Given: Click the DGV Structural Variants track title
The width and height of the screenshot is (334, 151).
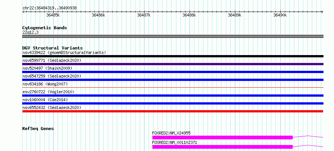Looking at the screenshot, I should pyautogui.click(x=53, y=48).
